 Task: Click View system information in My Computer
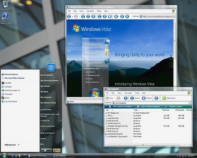click(x=120, y=106)
